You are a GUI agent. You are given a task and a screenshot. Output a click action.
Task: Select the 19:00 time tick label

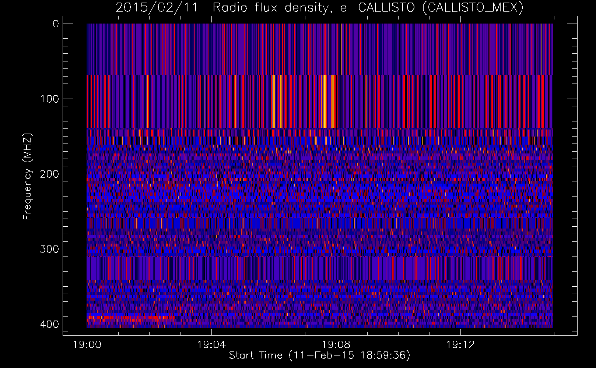coord(87,345)
